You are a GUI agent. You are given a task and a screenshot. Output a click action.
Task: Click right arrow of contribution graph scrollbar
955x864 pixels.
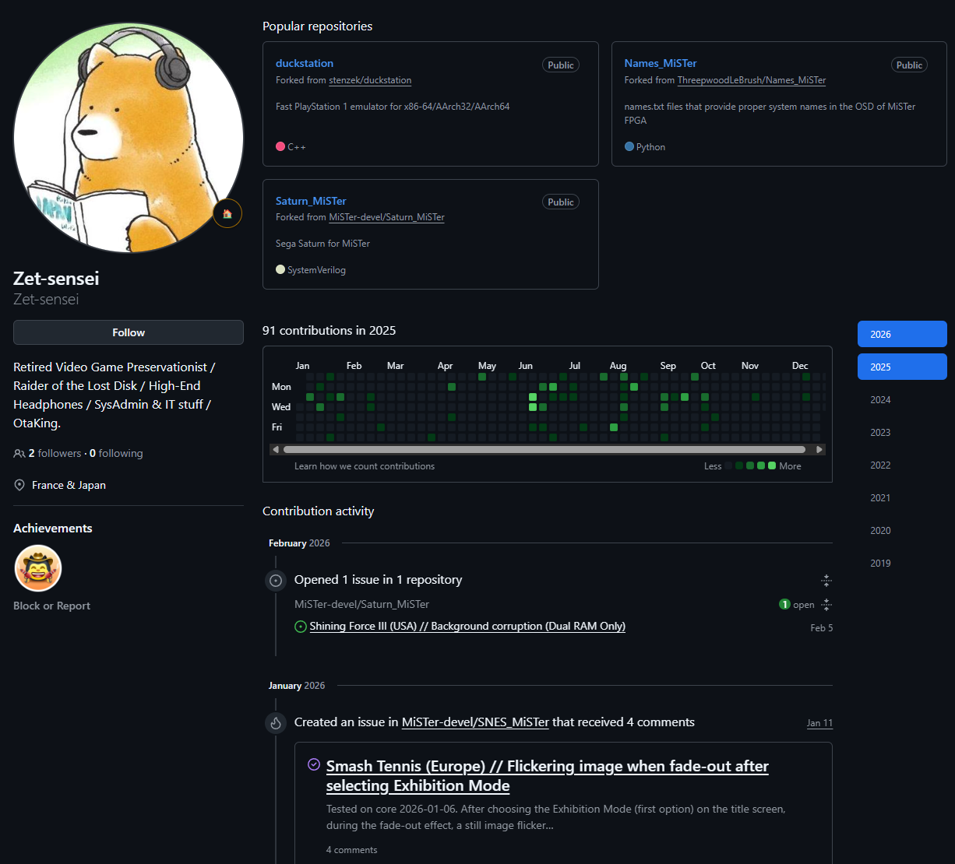[819, 449]
